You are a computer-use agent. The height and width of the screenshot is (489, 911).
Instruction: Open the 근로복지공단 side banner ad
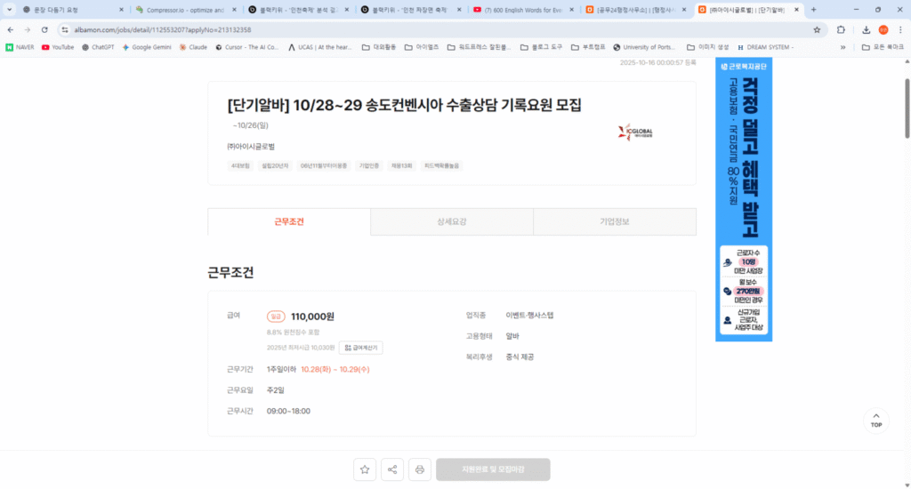[x=744, y=199]
